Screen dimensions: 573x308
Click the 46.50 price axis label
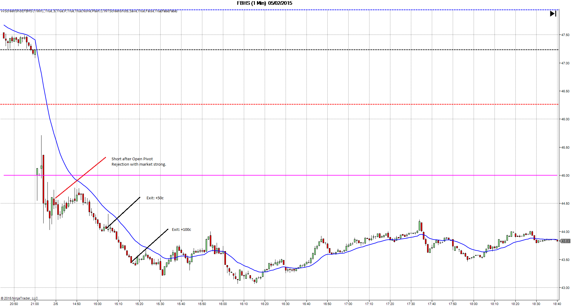(x=565, y=91)
